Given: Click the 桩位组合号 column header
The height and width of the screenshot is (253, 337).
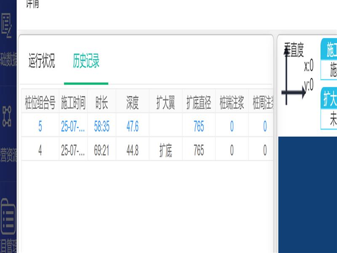Looking at the screenshot, I should click(40, 104).
